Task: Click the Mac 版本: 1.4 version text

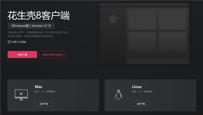Action: 39,92
